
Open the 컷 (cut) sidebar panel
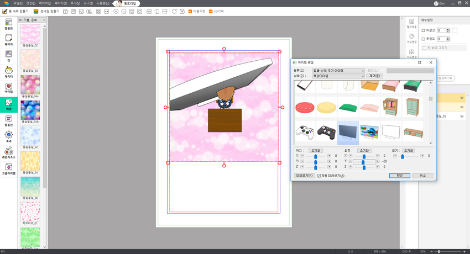(9, 56)
